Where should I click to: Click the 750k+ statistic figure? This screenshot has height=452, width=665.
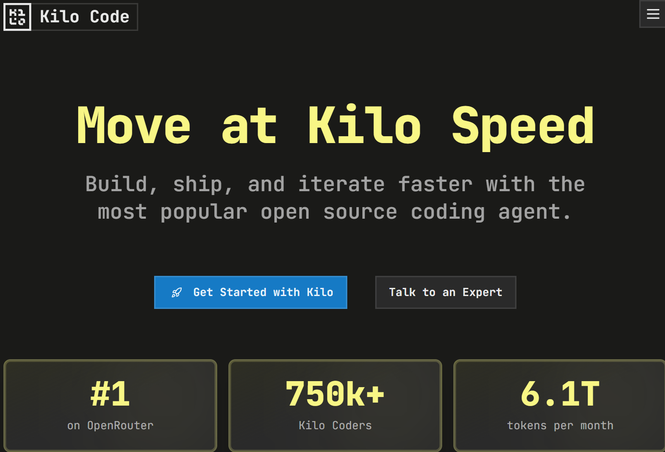(x=335, y=394)
